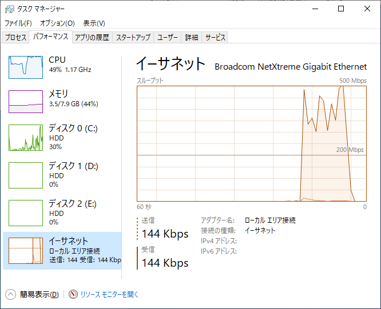Switch to the スタートアップ tab
Image resolution: width=381 pixels, height=309 pixels.
pos(133,37)
